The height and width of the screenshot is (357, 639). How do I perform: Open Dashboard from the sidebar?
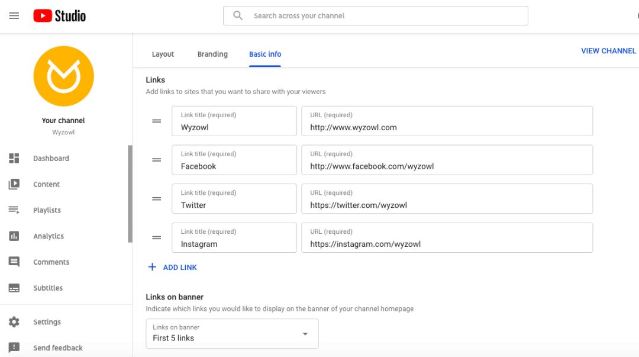tap(51, 158)
